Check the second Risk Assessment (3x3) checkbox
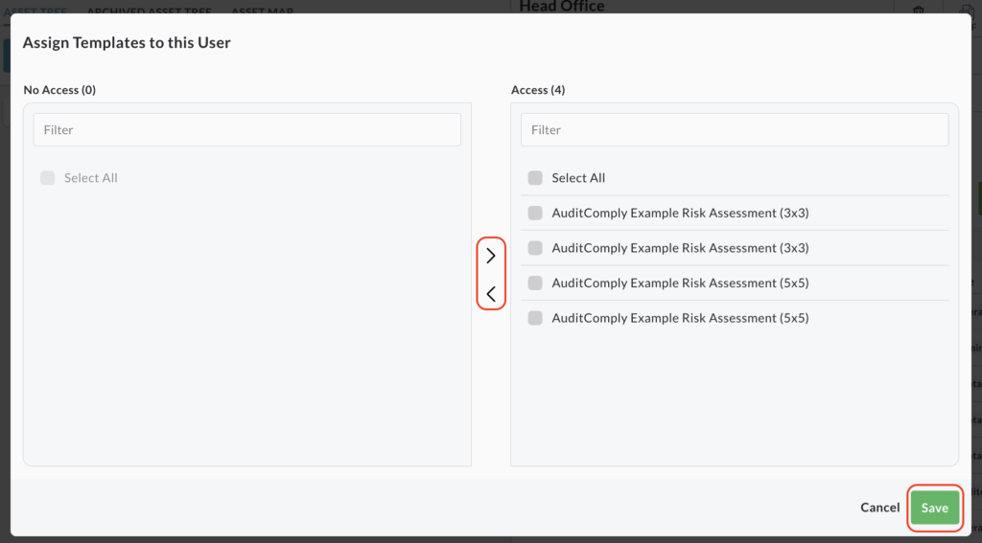This screenshot has width=982, height=543. [535, 248]
